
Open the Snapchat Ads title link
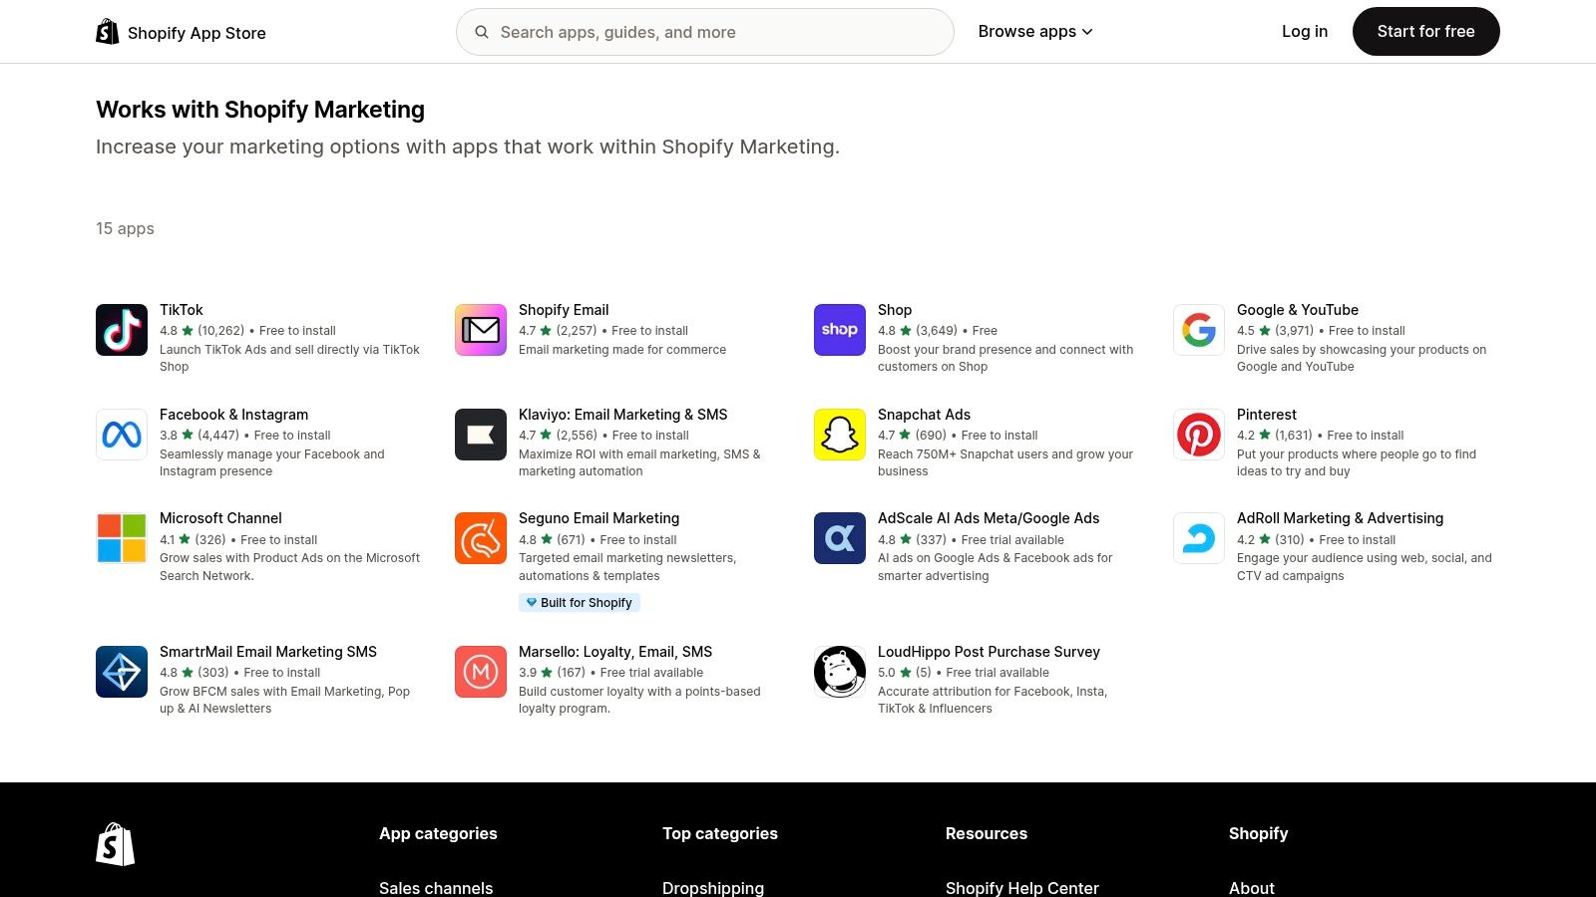coord(924,415)
